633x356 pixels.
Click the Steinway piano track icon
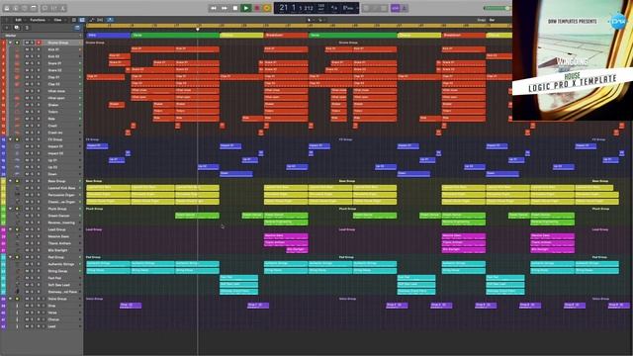click(x=17, y=292)
